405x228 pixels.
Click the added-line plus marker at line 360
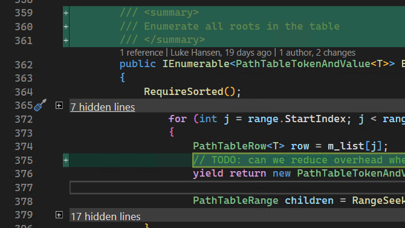pos(66,27)
